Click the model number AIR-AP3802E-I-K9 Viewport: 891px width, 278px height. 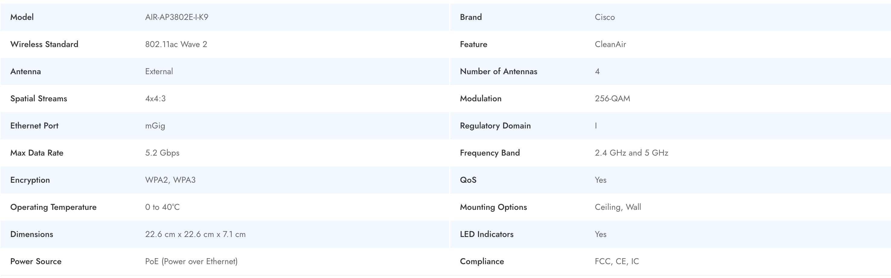point(176,17)
